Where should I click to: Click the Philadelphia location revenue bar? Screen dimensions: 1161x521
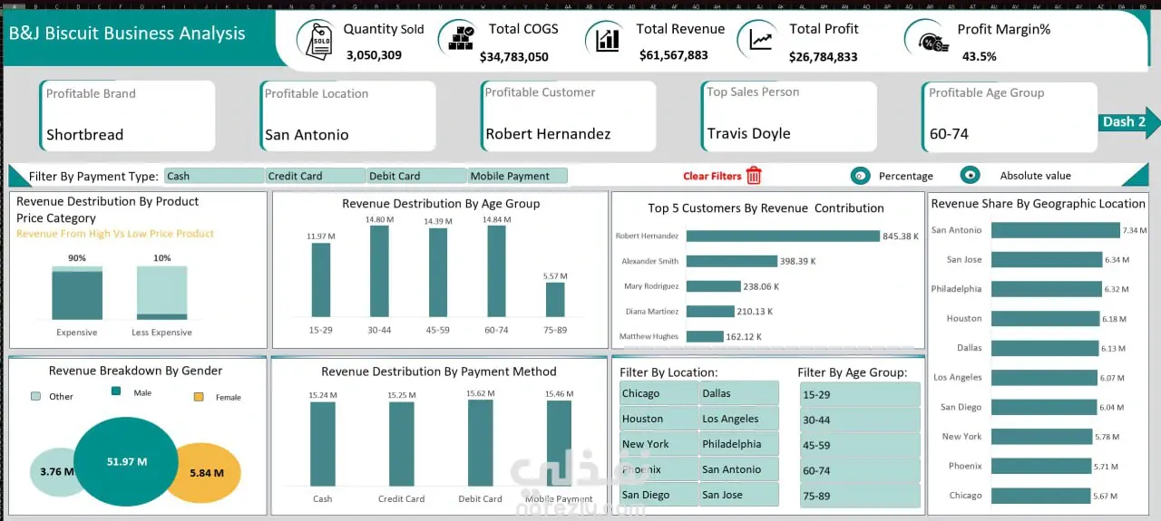(x=1046, y=289)
